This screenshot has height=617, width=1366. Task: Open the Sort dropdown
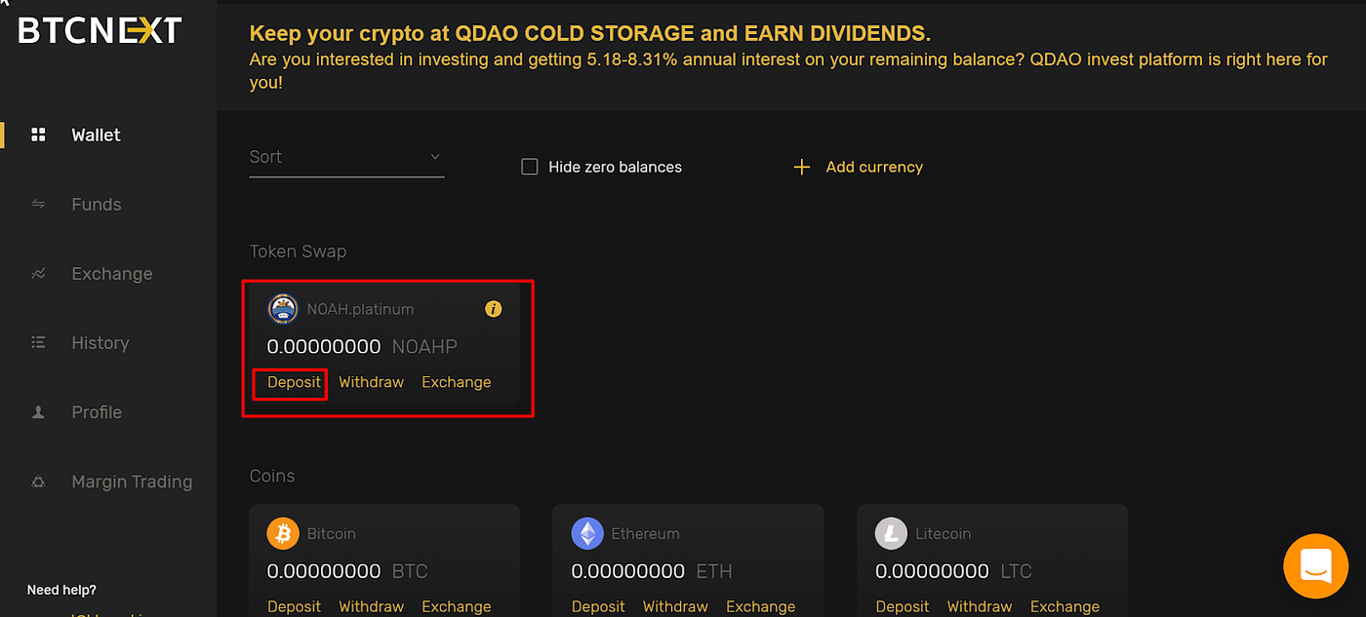pos(346,156)
